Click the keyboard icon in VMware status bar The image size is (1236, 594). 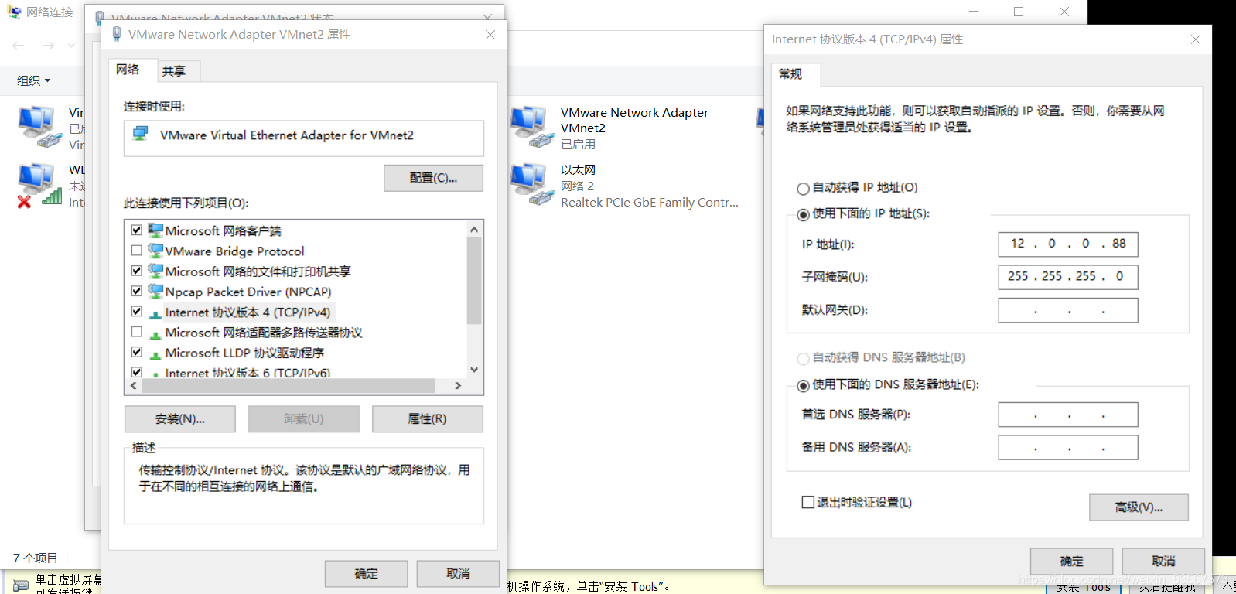[x=21, y=585]
